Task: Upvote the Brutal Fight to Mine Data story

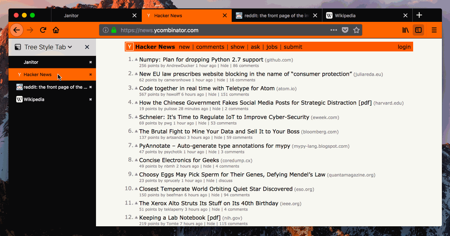Action: click(136, 131)
